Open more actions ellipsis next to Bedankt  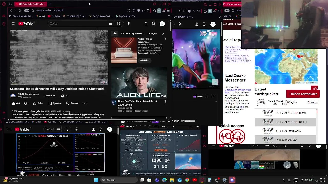coord(85,103)
